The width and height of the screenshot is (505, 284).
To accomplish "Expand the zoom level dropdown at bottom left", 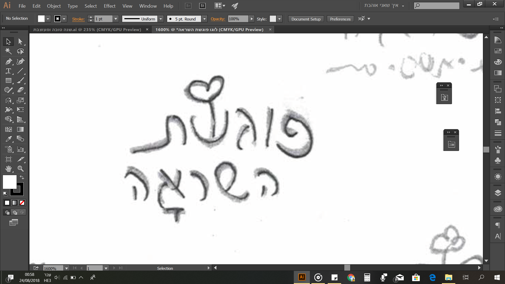I will click(x=67, y=268).
